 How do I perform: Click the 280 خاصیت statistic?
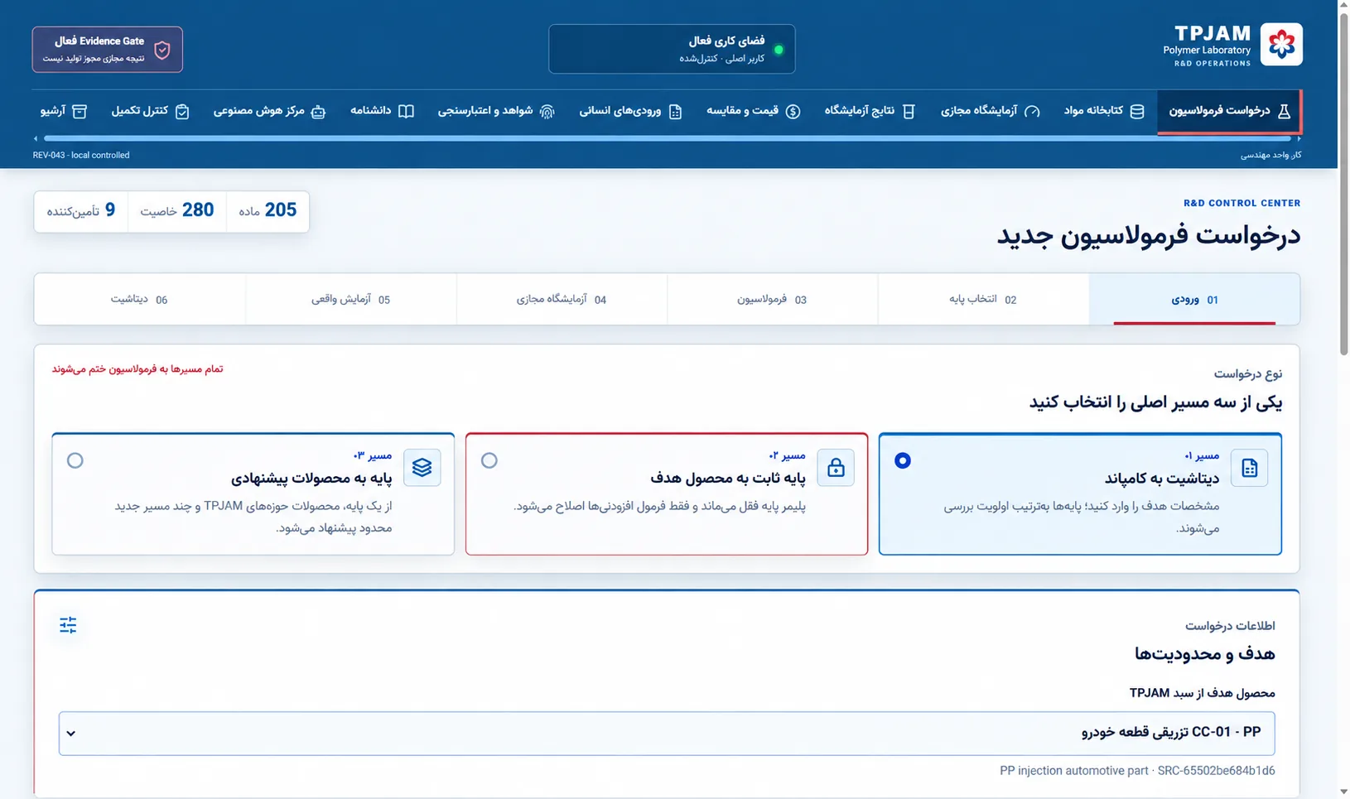(x=177, y=210)
